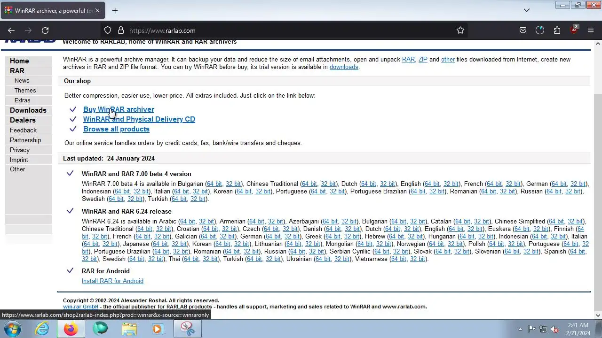Show hidden tray icons arrow

click(x=520, y=329)
